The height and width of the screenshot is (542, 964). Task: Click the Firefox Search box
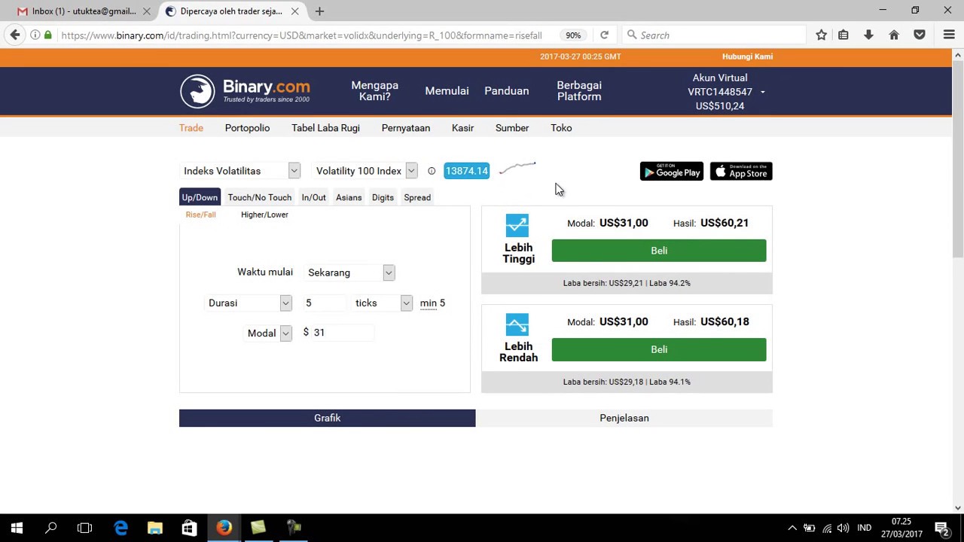pos(715,35)
